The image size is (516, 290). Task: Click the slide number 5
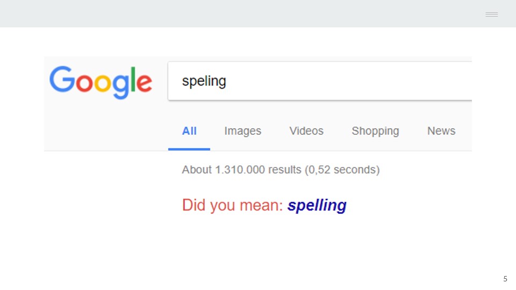[505, 279]
